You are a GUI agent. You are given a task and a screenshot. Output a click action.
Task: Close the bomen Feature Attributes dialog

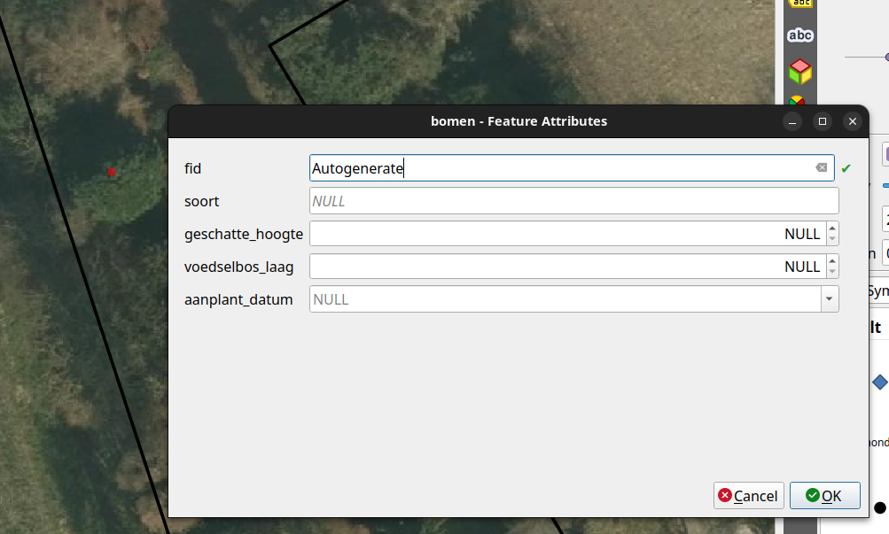pos(852,121)
